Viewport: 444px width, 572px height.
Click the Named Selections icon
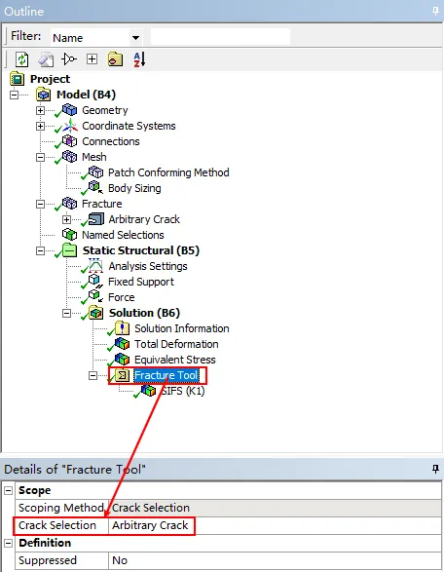click(x=69, y=235)
